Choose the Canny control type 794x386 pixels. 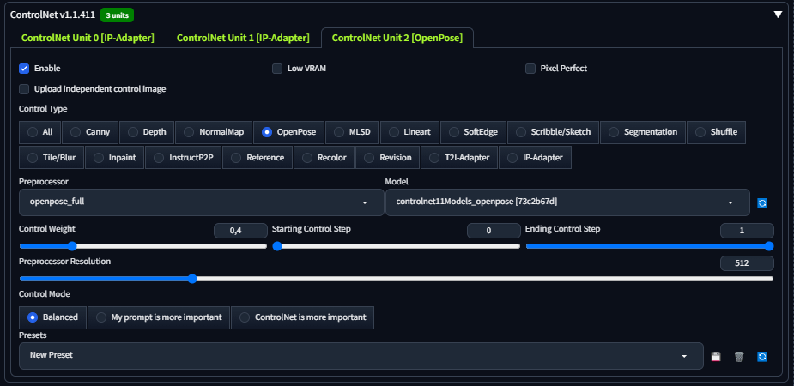coord(90,132)
